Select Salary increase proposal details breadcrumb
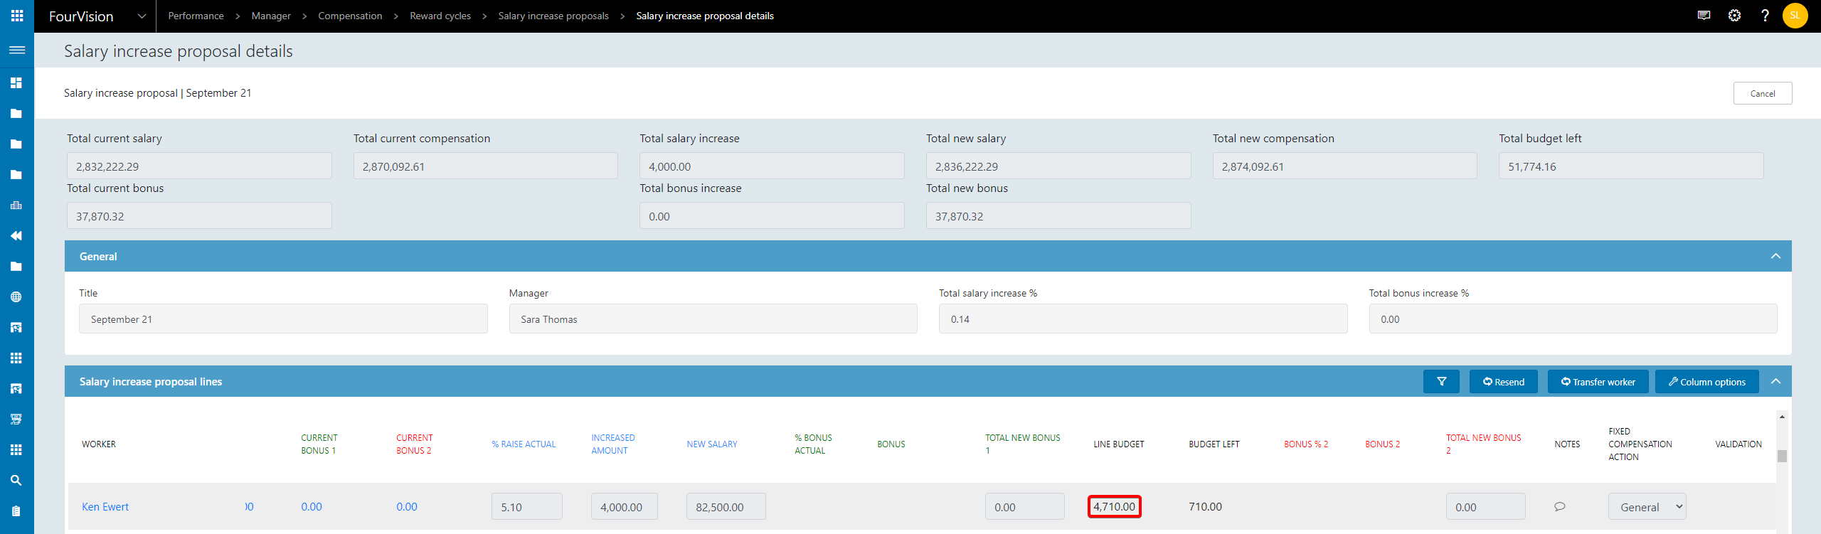1821x534 pixels. [705, 16]
